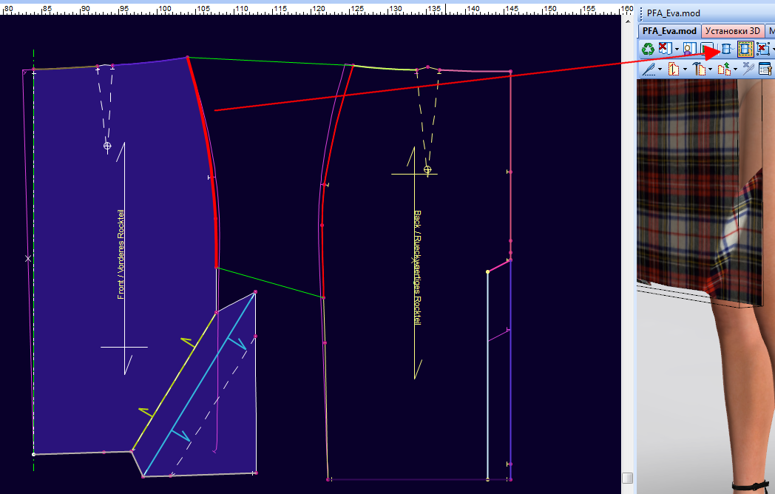Open the Установки 3D tab
Viewport: 775px width, 494px height.
pos(732,31)
